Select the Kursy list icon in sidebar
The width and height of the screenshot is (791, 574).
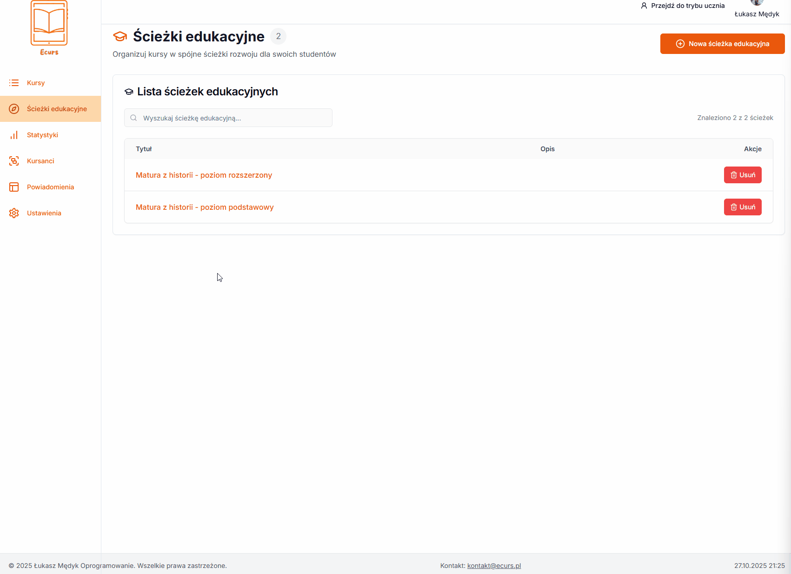pos(14,83)
